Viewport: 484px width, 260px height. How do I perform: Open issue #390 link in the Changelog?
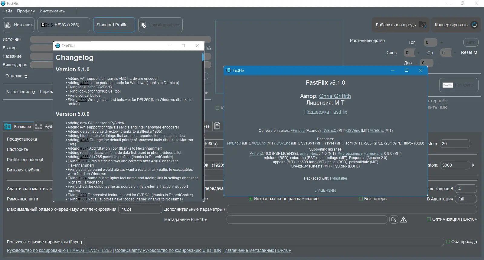pos(83,100)
